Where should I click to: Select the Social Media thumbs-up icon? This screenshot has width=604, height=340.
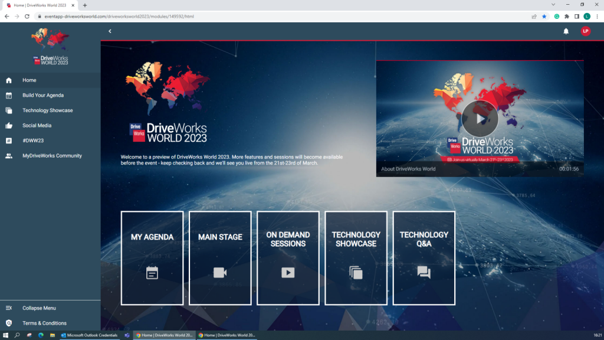[9, 126]
